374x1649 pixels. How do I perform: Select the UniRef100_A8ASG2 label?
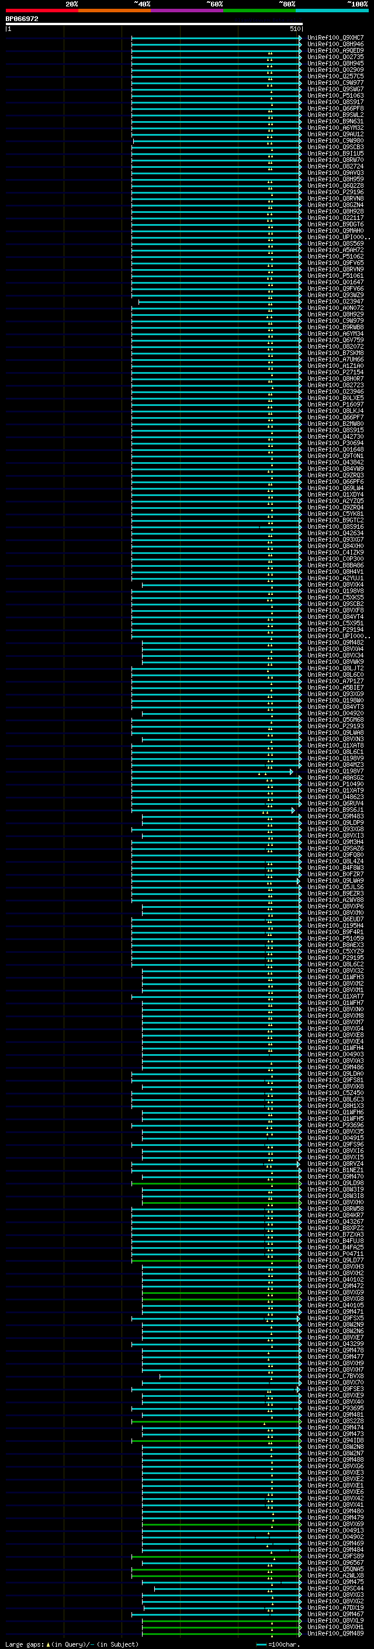pyautogui.click(x=335, y=778)
